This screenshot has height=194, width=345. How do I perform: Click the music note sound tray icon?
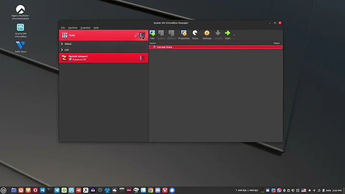319,190
